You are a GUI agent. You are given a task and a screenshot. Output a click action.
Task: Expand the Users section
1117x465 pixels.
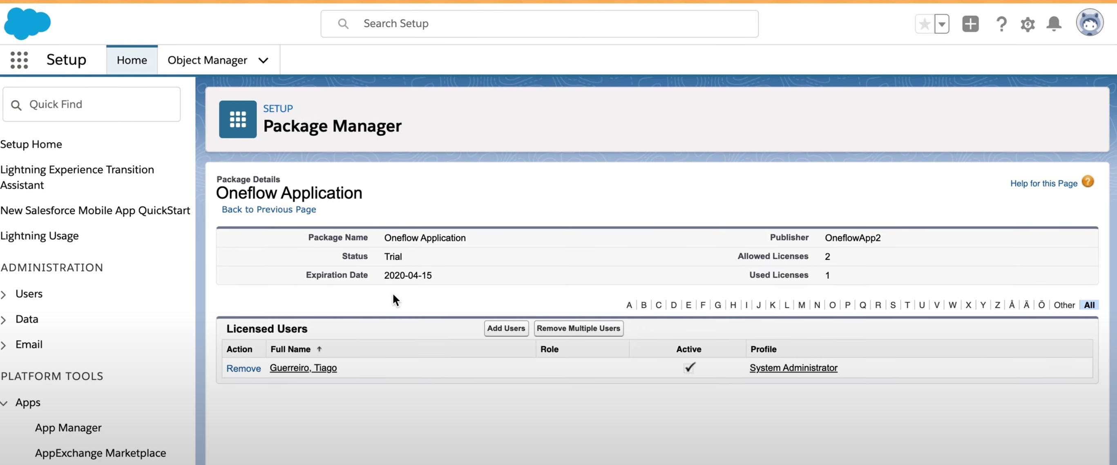pos(4,294)
